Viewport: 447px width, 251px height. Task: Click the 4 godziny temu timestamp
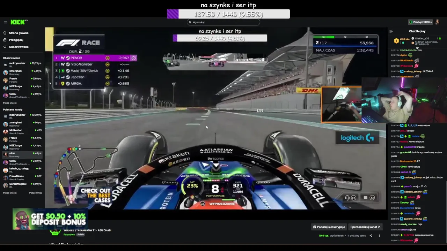[x=357, y=236]
